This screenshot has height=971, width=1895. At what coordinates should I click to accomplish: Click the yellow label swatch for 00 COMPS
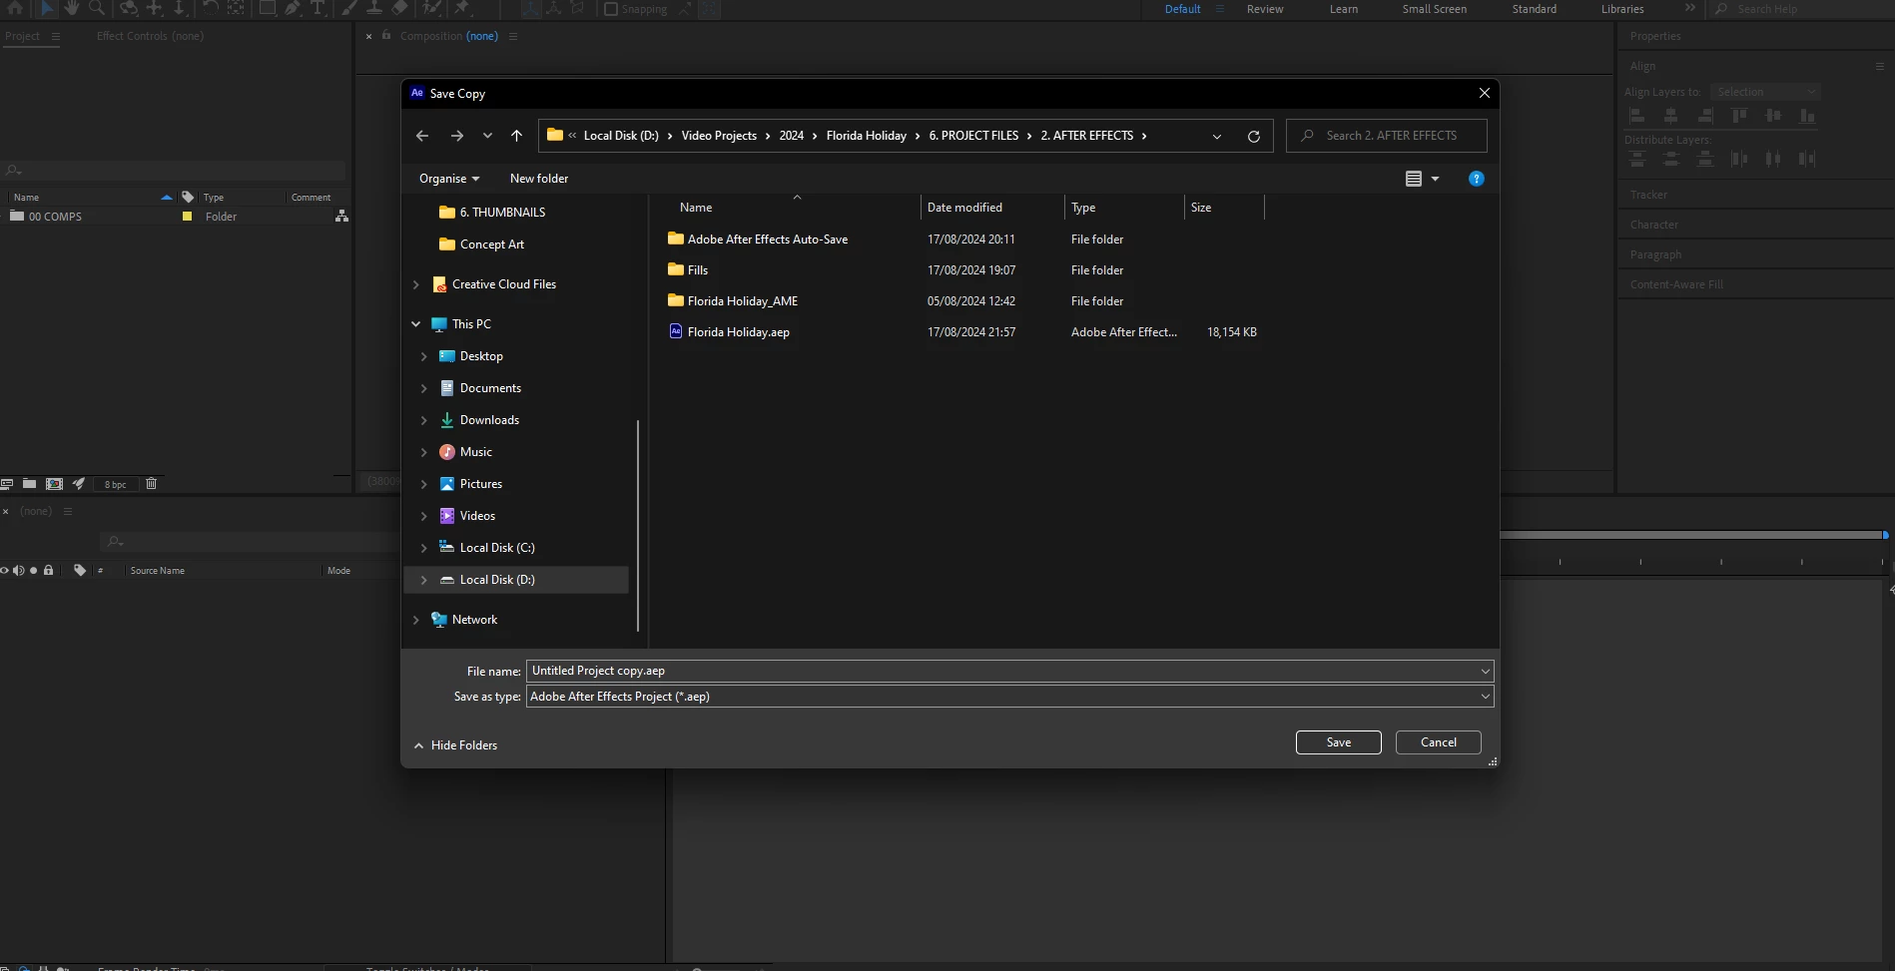click(x=187, y=217)
